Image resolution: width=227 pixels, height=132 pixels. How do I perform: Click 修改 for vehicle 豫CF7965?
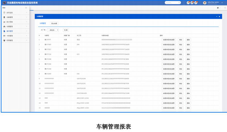click(x=180, y=44)
